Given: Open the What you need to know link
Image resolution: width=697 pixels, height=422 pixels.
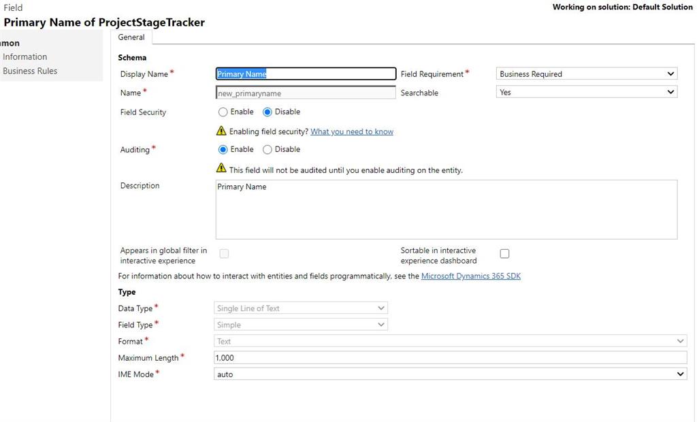Looking at the screenshot, I should [351, 131].
